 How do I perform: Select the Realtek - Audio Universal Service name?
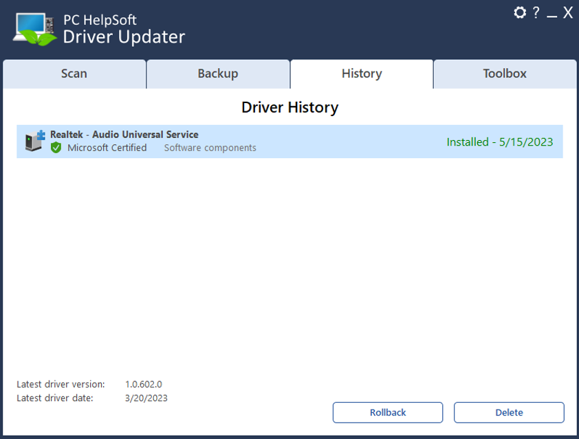[124, 135]
